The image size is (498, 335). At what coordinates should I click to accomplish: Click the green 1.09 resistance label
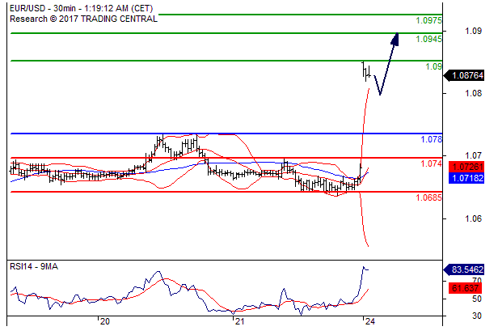tap(433, 66)
